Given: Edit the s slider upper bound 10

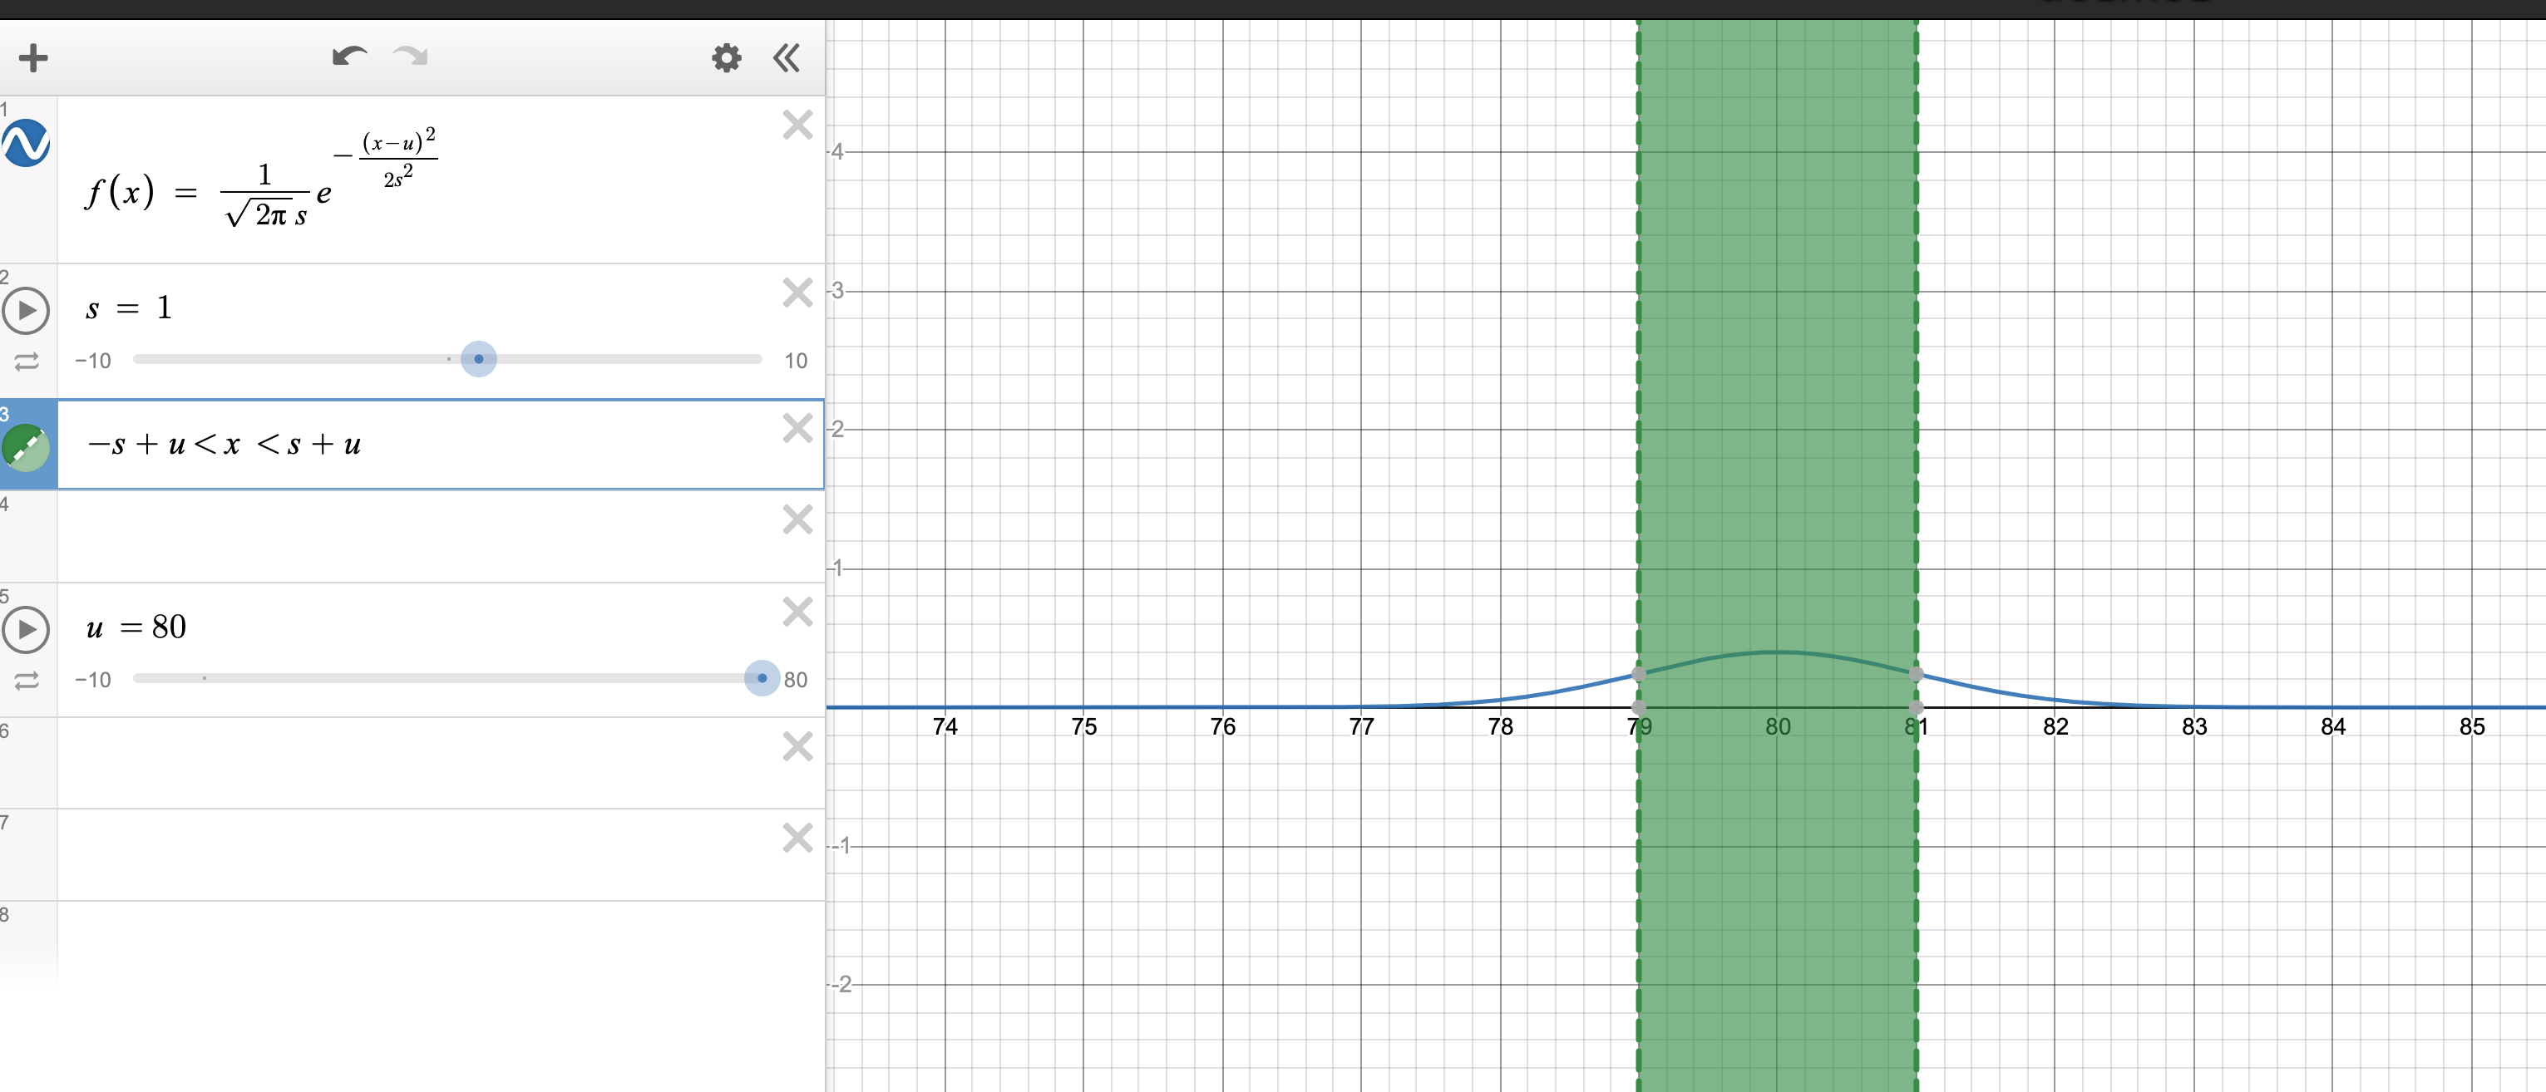Looking at the screenshot, I should click(797, 361).
